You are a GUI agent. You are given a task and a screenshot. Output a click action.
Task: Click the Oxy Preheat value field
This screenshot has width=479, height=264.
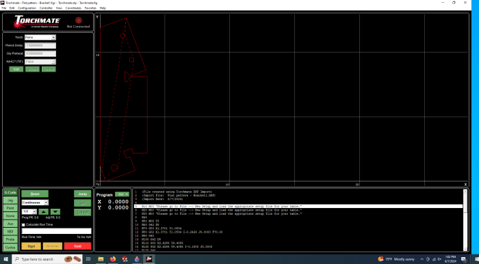40,54
